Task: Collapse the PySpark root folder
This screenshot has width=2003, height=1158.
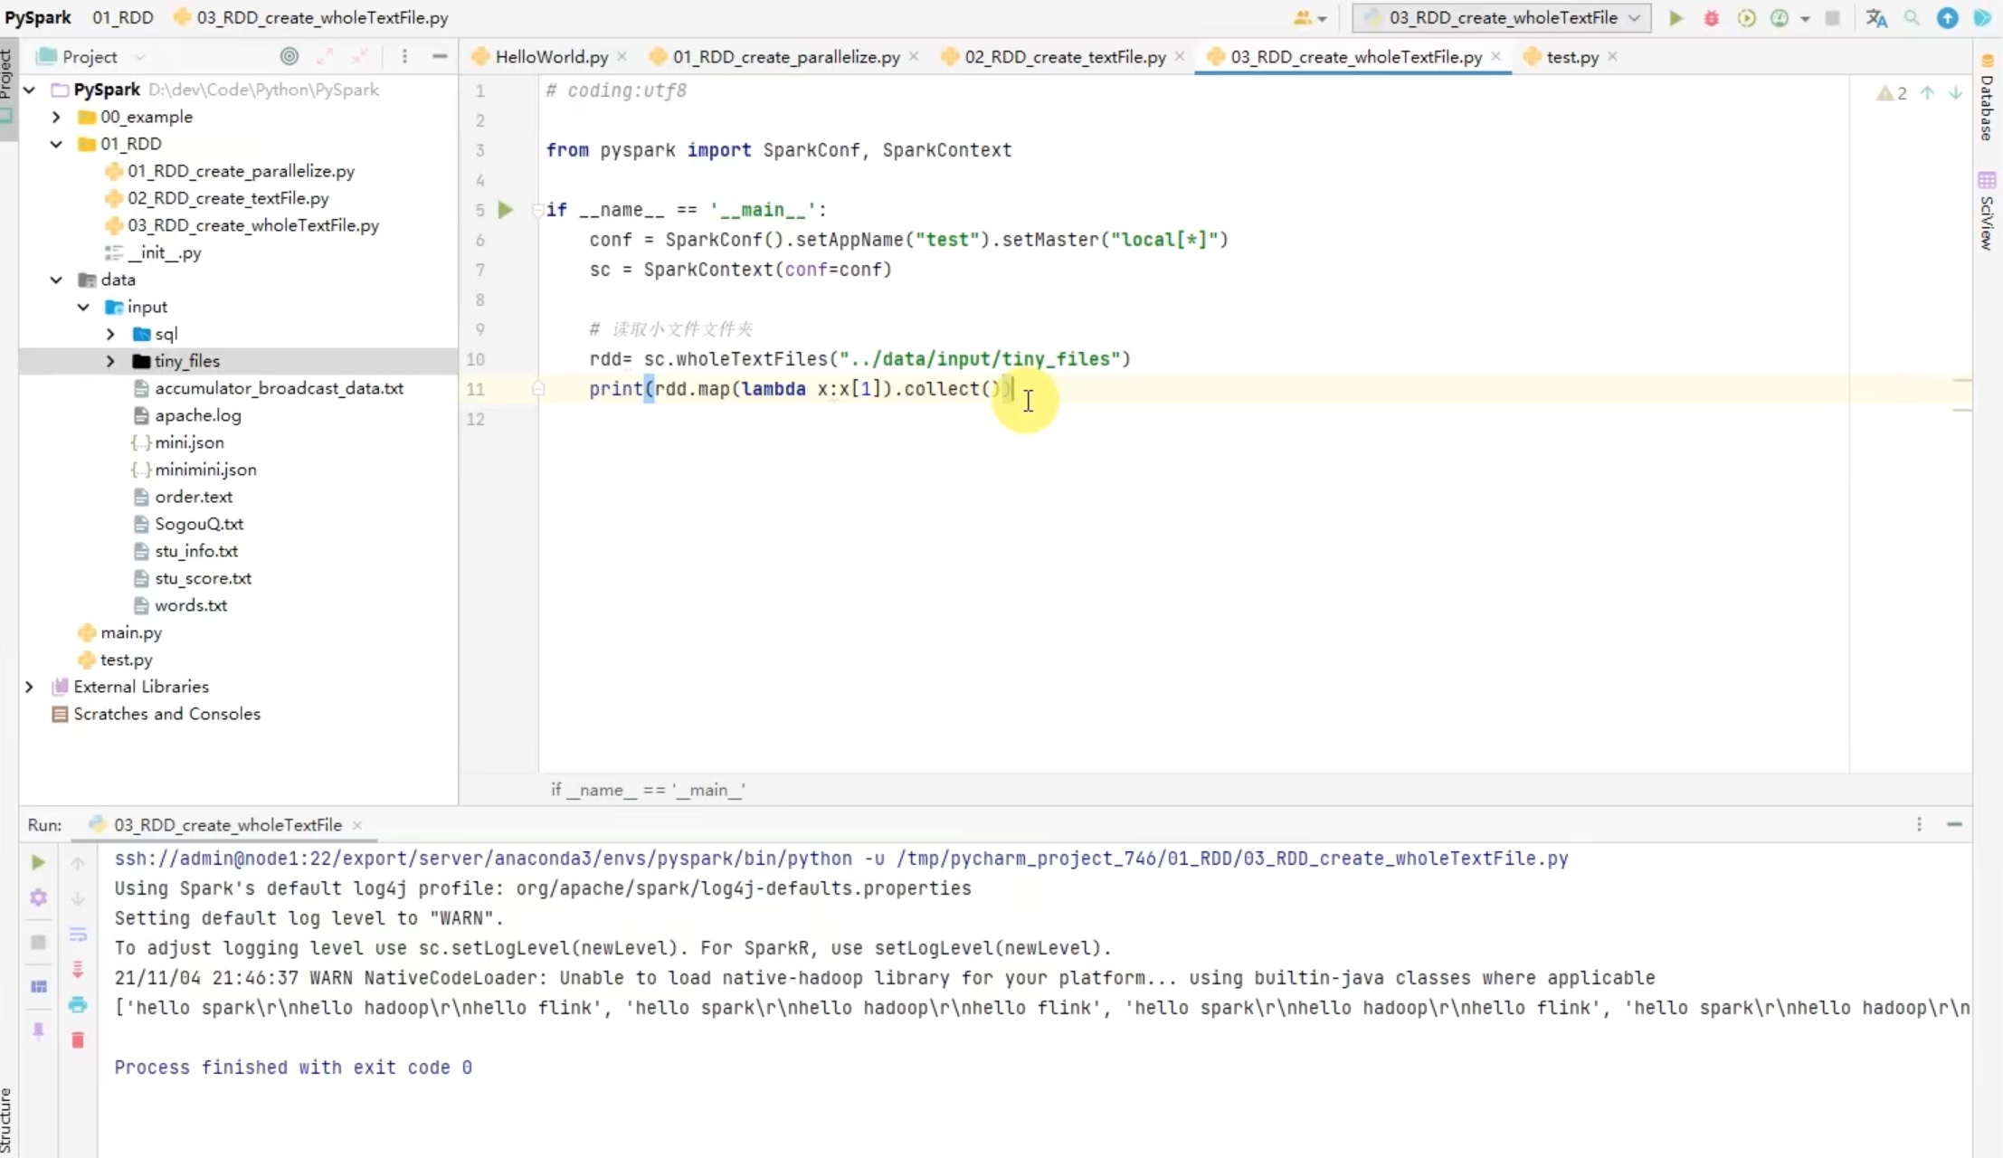Action: (30, 90)
